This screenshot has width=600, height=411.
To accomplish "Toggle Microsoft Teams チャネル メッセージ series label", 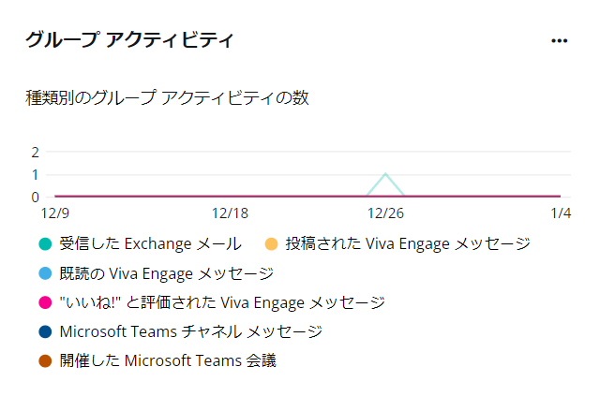I will tap(191, 331).
